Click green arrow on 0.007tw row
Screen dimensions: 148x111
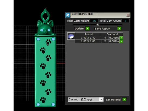121,41
